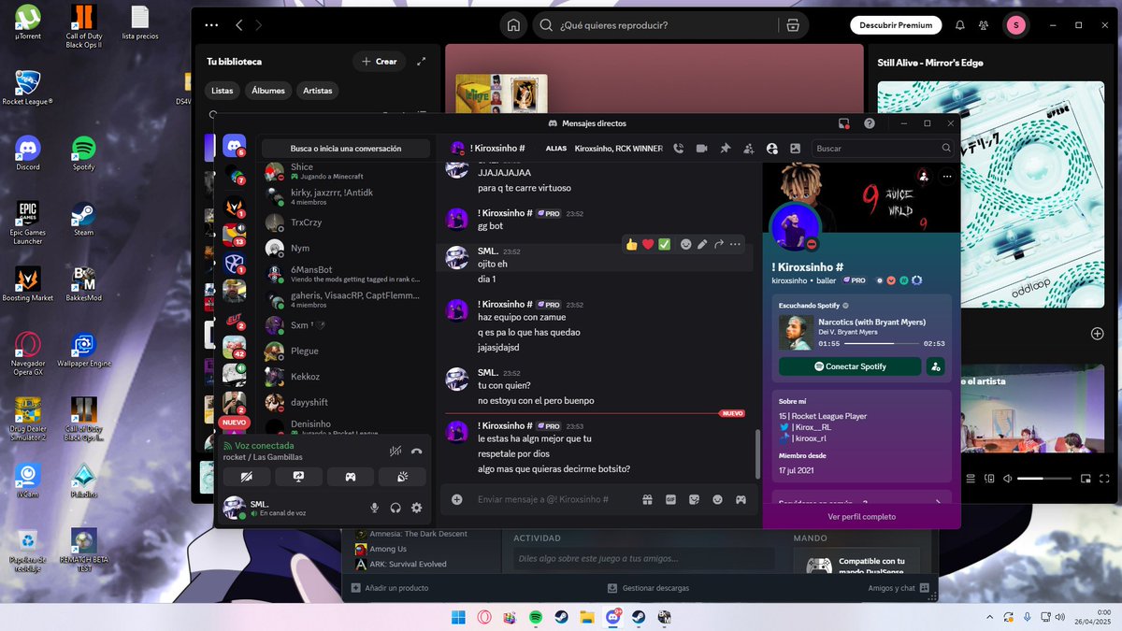Click the Discord Buscar search box

883,148
